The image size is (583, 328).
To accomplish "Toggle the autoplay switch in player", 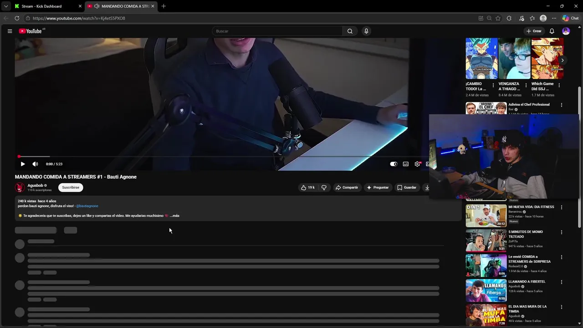I will click(394, 164).
